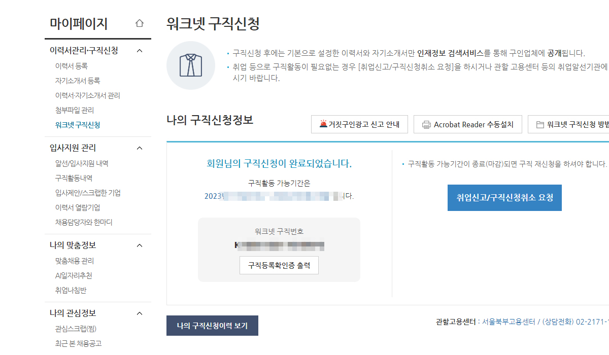This screenshot has height=355, width=609.
Task: Open 이력서 열람기업 page
Action: [x=78, y=207]
